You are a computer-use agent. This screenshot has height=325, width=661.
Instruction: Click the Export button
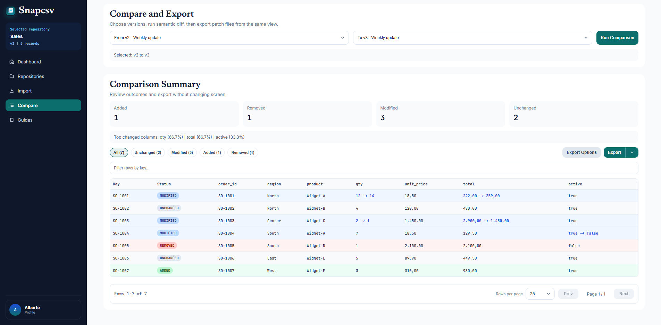coord(614,152)
